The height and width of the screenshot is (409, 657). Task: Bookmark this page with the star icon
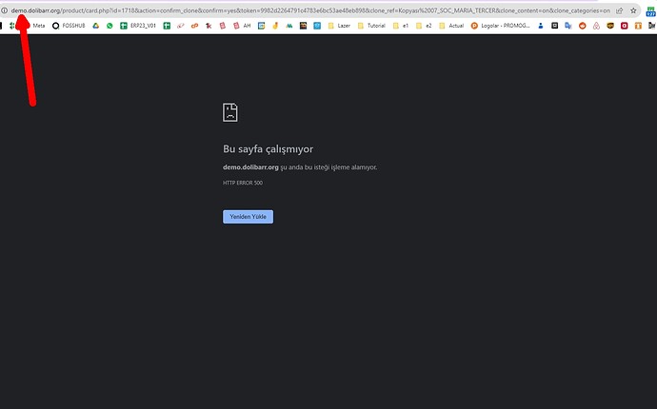633,10
